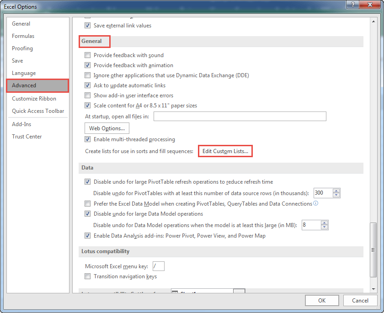
Task: Uncheck Disable undo for large PivotTable refresh
Action: [x=87, y=181]
